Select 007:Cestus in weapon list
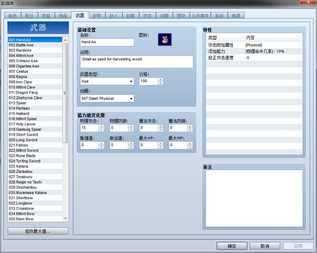The width and height of the screenshot is (317, 253). [35, 71]
